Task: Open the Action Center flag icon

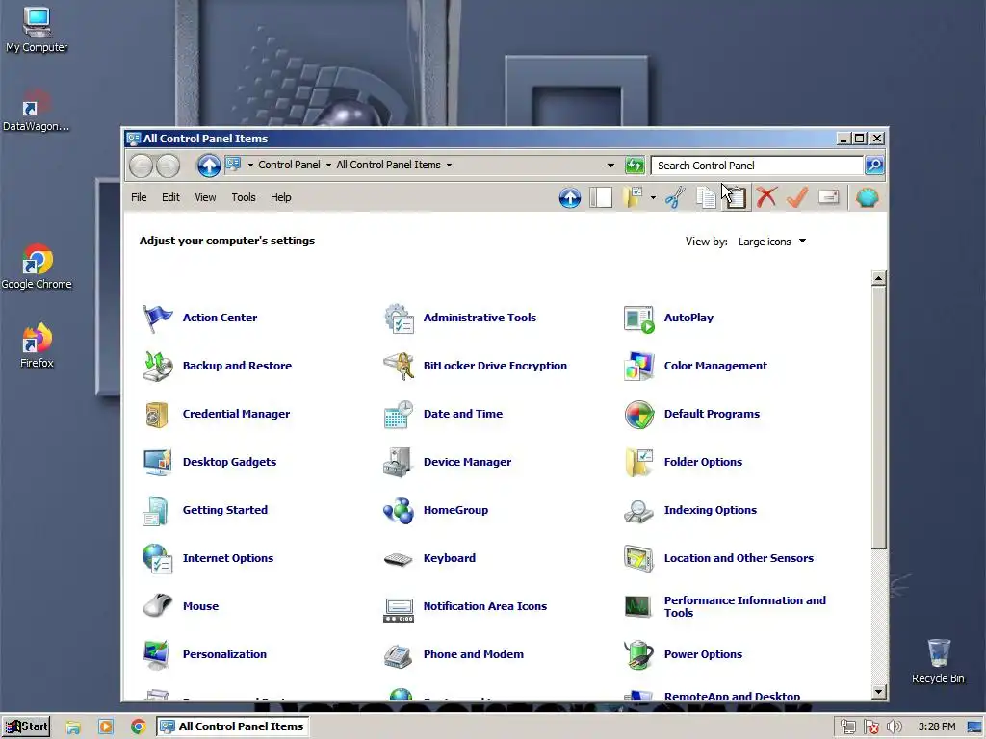Action: pos(157,318)
